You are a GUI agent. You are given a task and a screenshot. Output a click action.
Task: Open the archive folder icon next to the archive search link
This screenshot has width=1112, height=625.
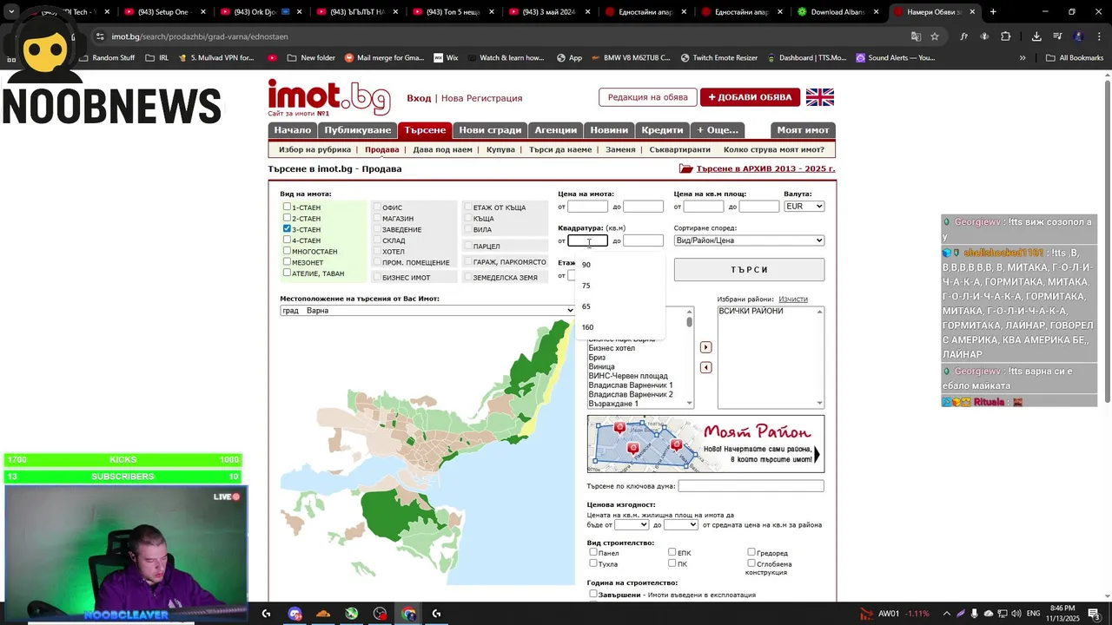click(686, 168)
